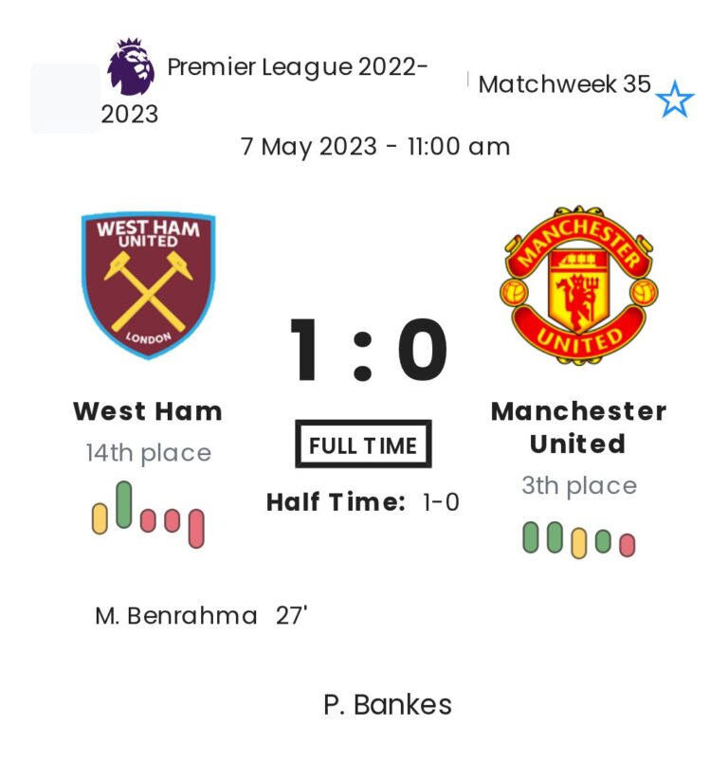Click goal scorer M. Benrahma
The width and height of the screenshot is (728, 762).
(176, 615)
